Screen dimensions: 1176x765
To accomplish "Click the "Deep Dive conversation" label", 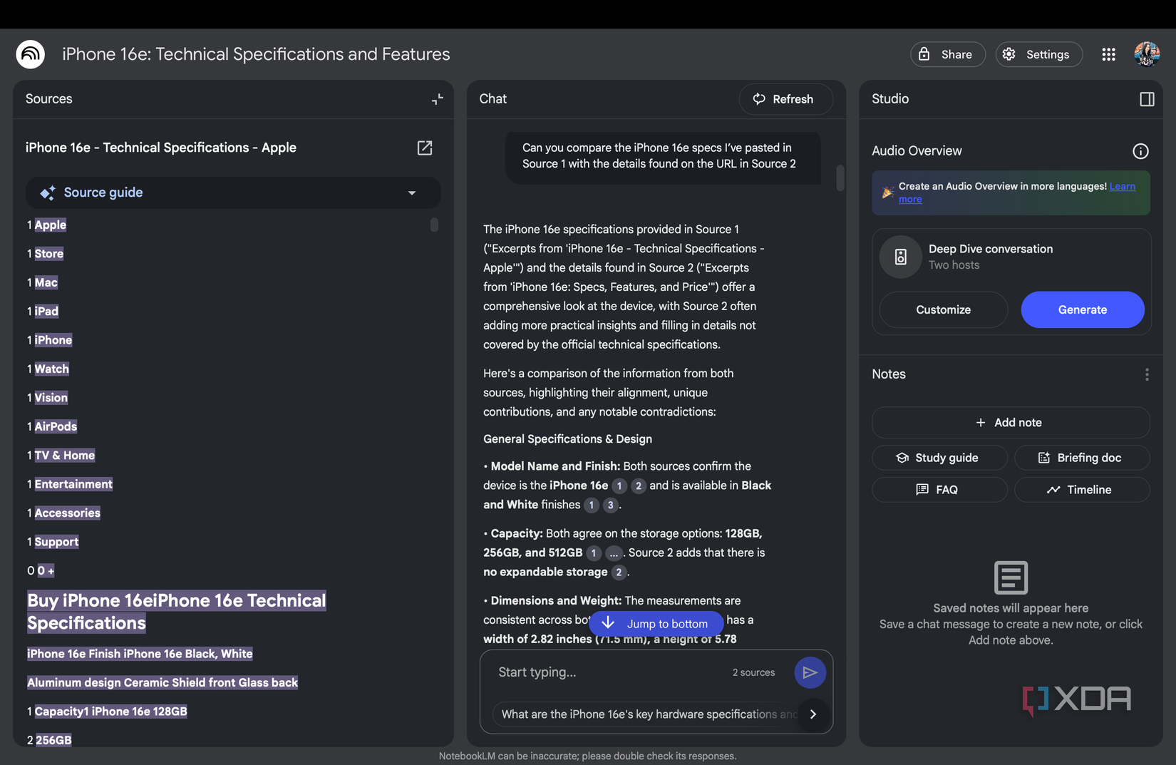I will tap(991, 249).
